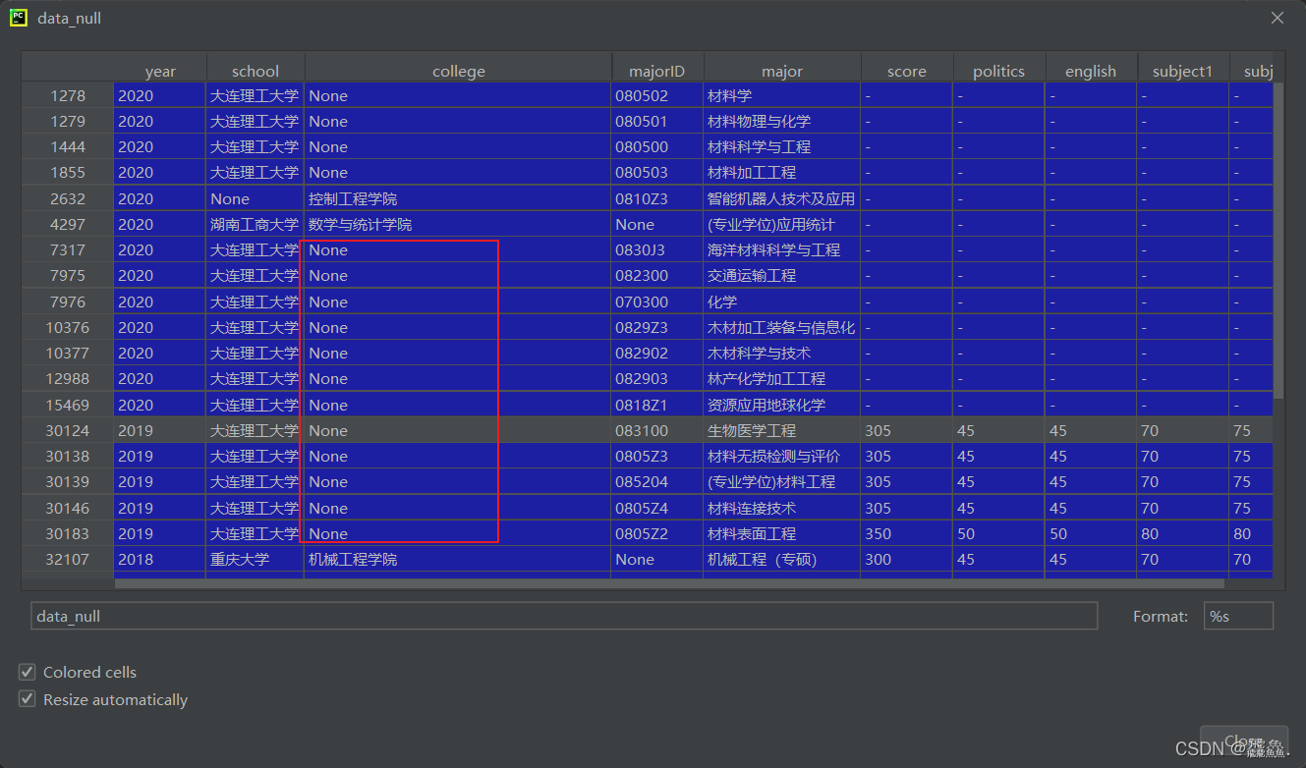Select score cell 350 in row 30183
The image size is (1306, 768).
coord(907,533)
